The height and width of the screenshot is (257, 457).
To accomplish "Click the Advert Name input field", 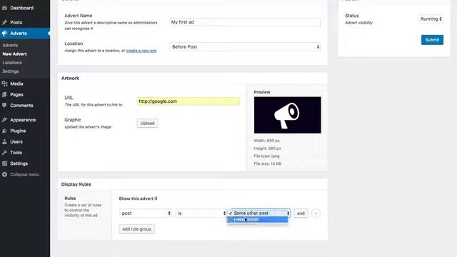I will (245, 22).
